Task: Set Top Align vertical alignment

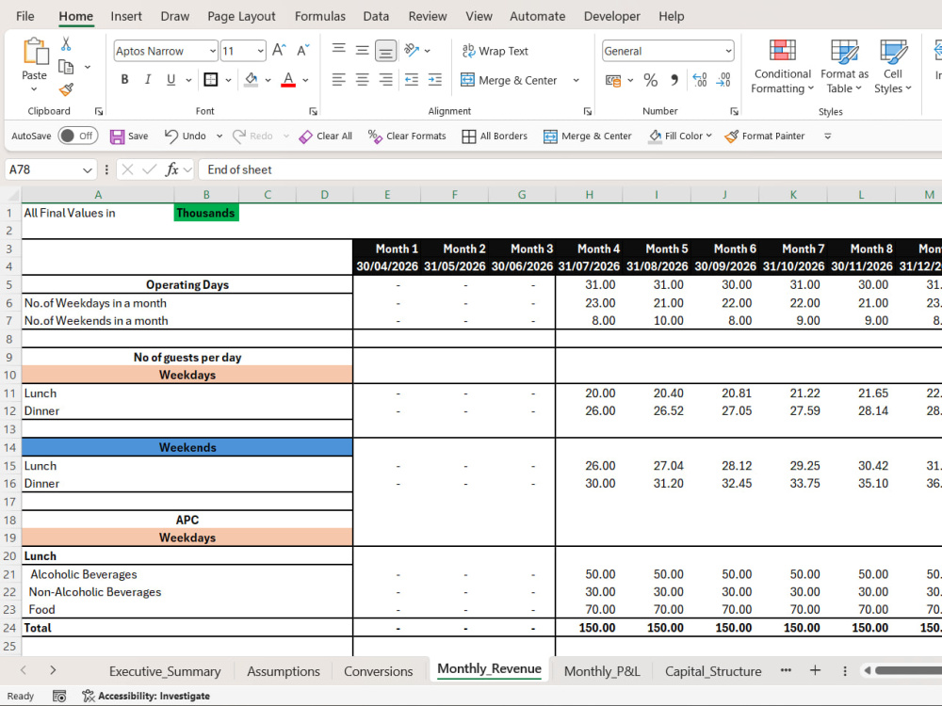Action: pyautogui.click(x=339, y=49)
